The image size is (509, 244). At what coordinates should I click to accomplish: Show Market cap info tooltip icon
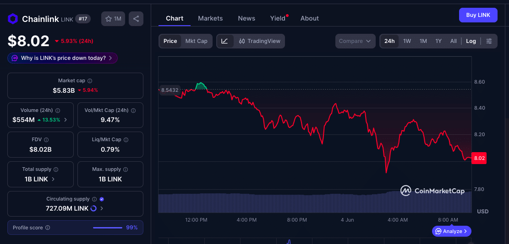pyautogui.click(x=90, y=80)
